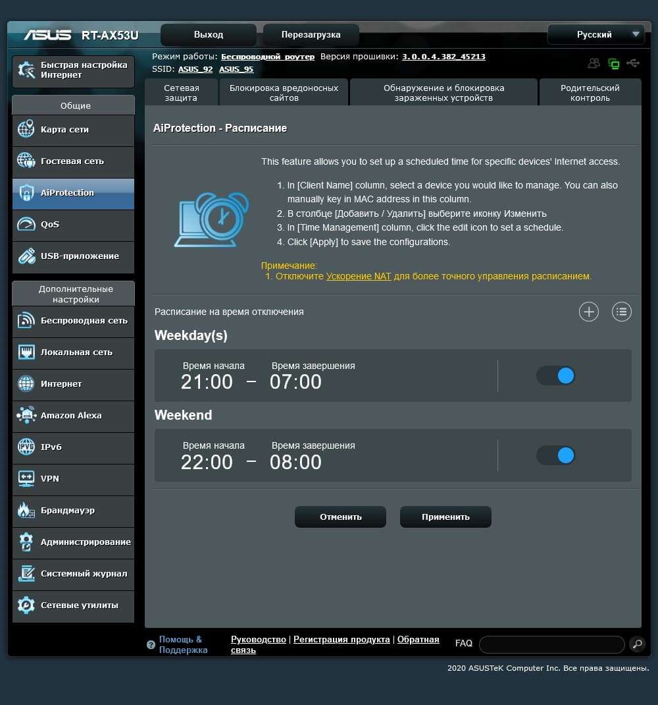Viewport: 658px width, 705px height.
Task: Open Amazon Alexa icon
Action: pos(26,415)
